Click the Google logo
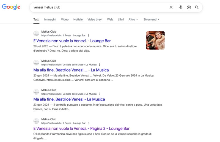Screen dimensions: 220x142 pos(11,7)
